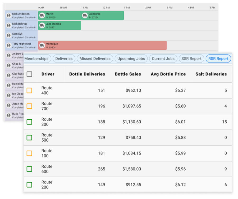Click Sam Eyk's avatar icon
Screen dimensions: 238x199
pyautogui.click(x=9, y=35)
